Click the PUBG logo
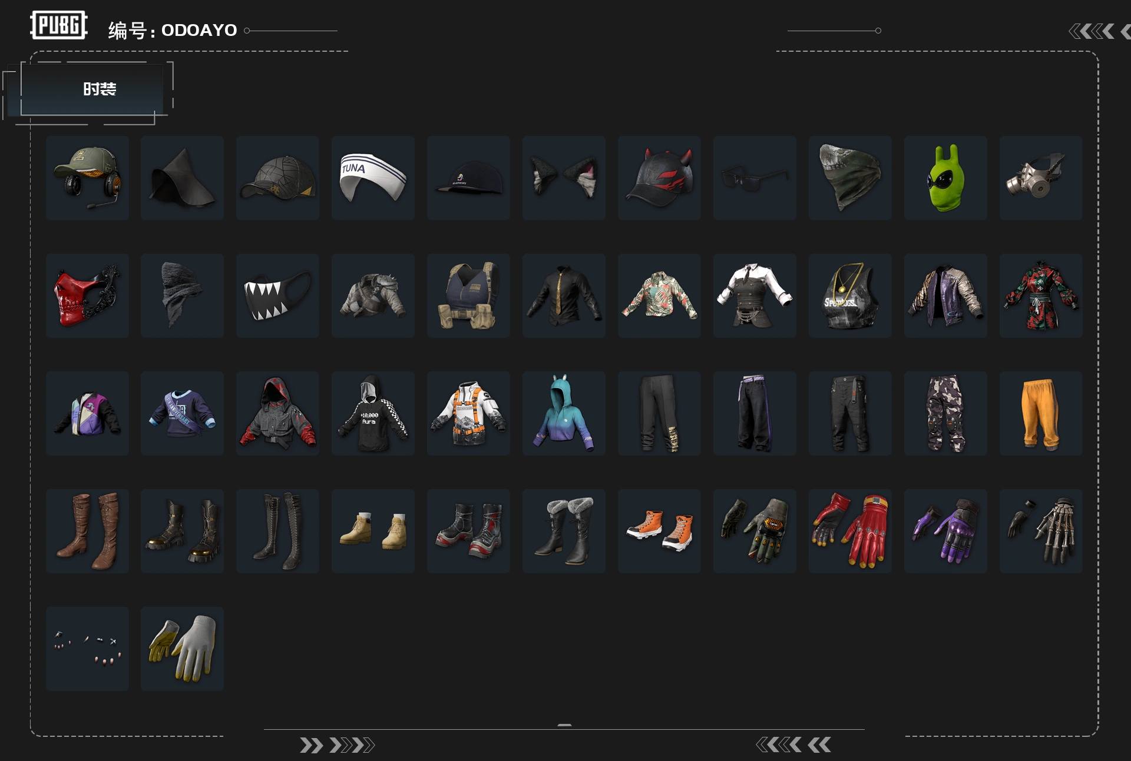1131x761 pixels. 59,25
